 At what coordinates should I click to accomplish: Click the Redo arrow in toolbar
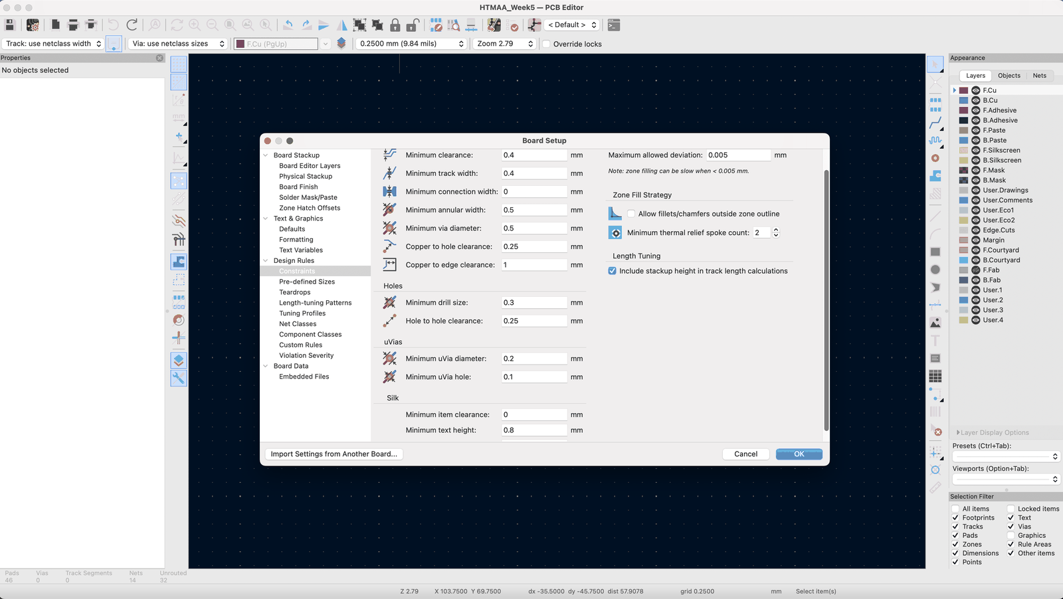pos(132,25)
